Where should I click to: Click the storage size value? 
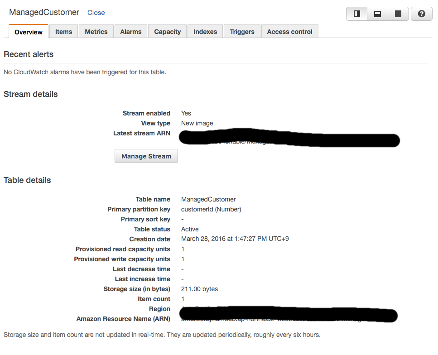click(x=199, y=289)
